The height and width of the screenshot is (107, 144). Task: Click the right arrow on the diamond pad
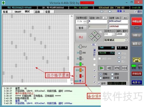click(x=98, y=36)
